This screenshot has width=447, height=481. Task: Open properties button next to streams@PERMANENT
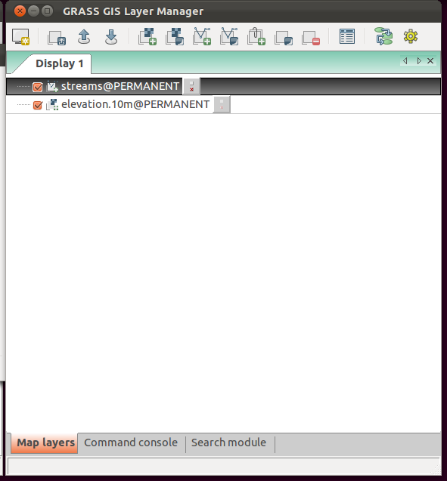click(191, 87)
